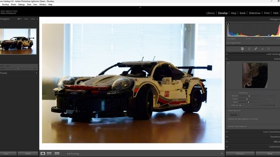Select 100% zoom level in Navigator
Screen dimensions: 280x157
coord(26,19)
